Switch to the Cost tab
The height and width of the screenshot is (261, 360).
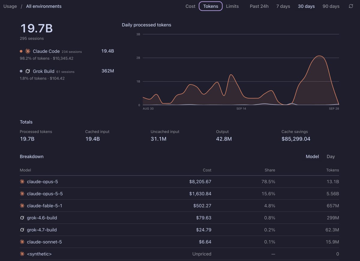point(190,6)
